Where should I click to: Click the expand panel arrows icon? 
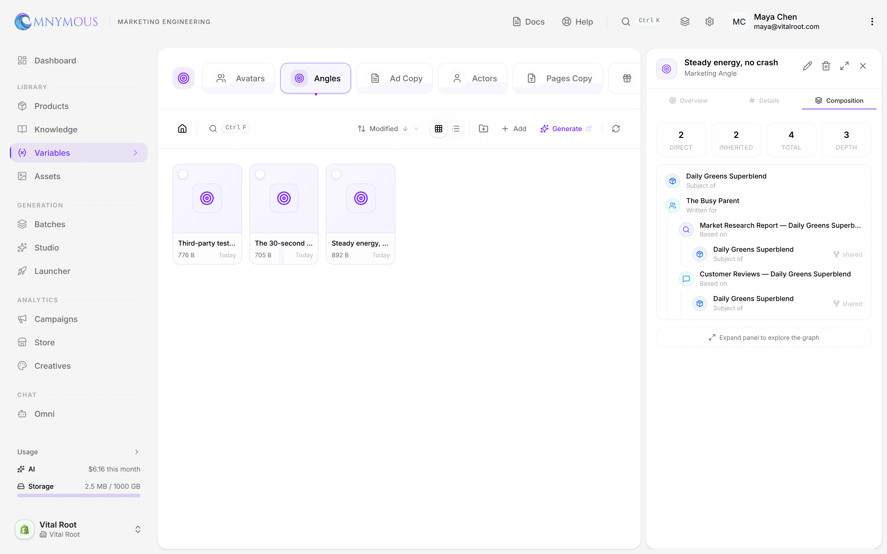point(844,66)
